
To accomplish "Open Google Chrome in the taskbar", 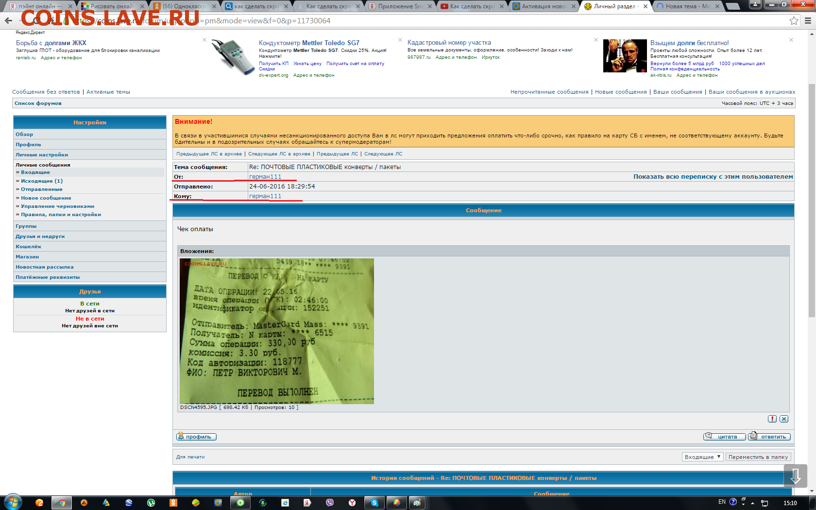I will [x=62, y=503].
